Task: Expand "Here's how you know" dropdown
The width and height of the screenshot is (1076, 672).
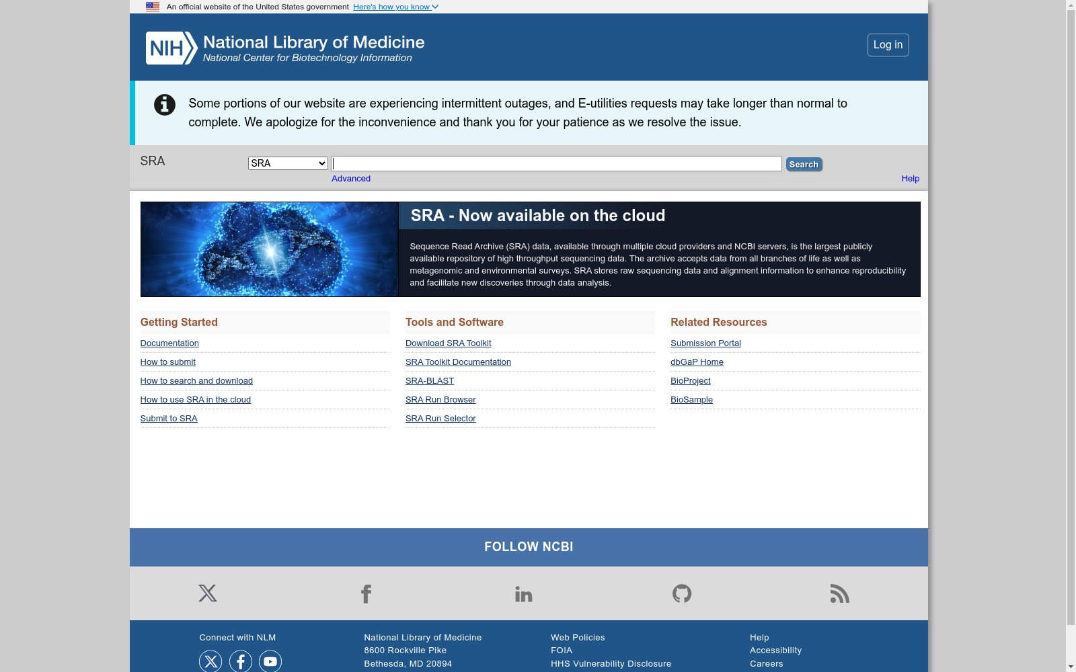Action: (395, 7)
